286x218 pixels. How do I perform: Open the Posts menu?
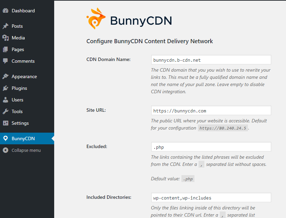point(27,26)
